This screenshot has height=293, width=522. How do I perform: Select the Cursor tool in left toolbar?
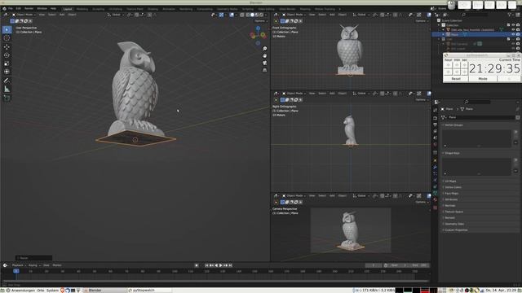point(7,38)
